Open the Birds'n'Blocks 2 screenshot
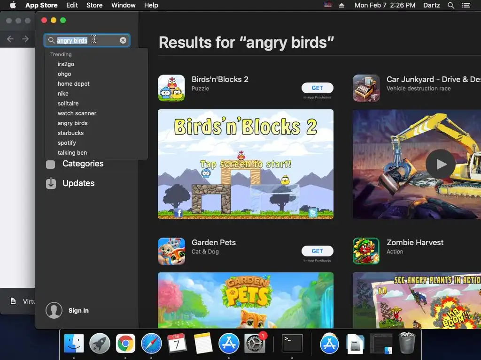 [245, 164]
